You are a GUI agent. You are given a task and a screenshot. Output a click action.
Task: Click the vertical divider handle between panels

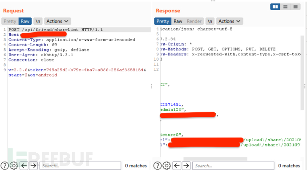(152, 86)
